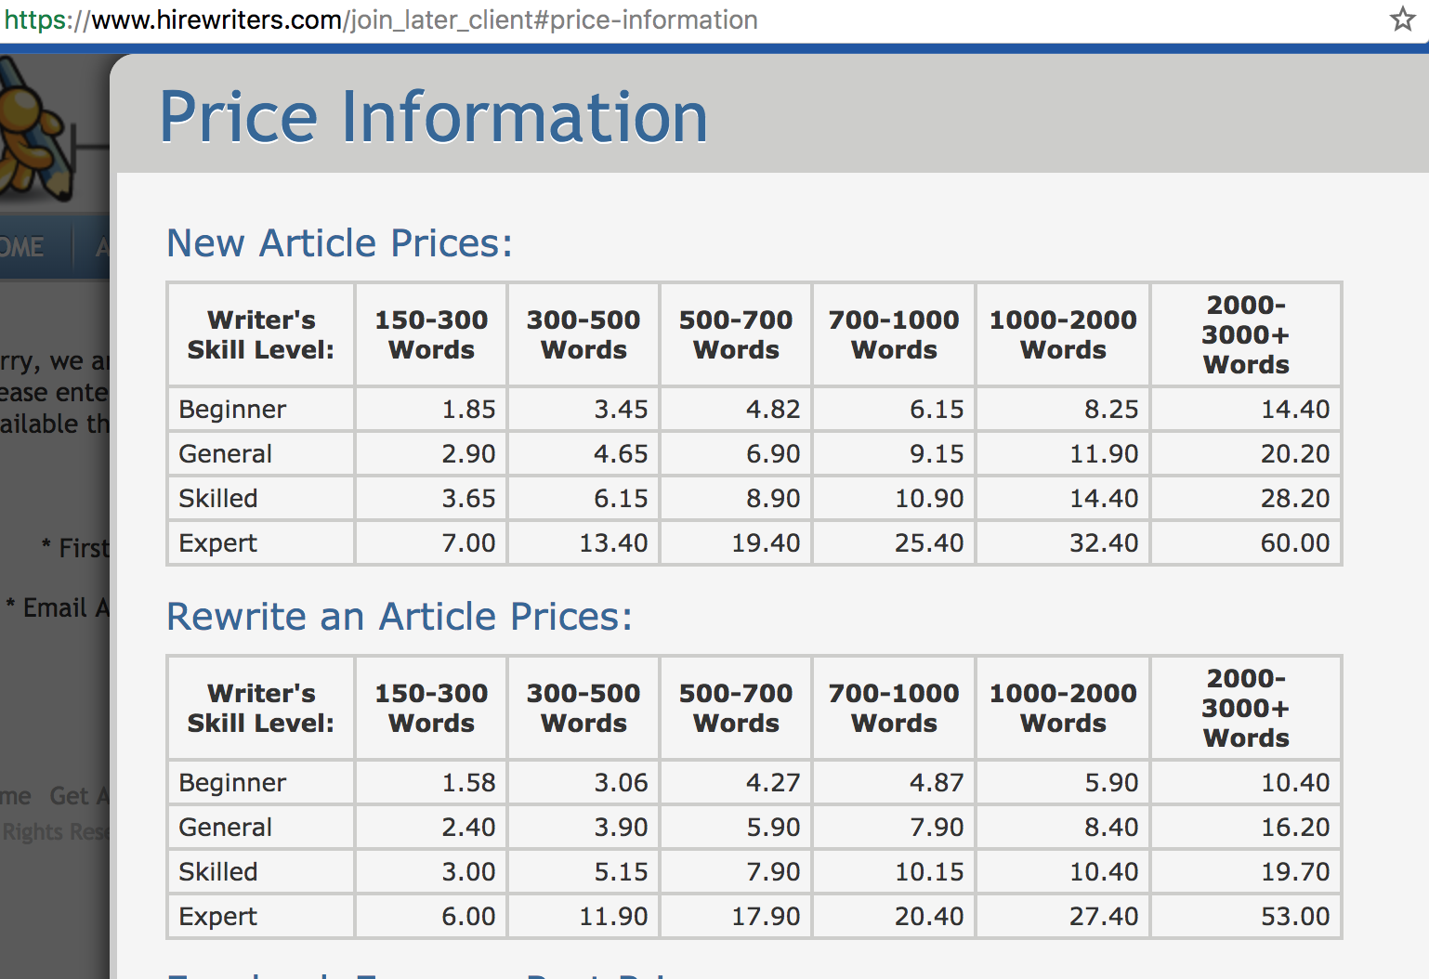Image resolution: width=1429 pixels, height=979 pixels.
Task: Click the 150-300 Words header in New Article table
Action: pyautogui.click(x=431, y=334)
